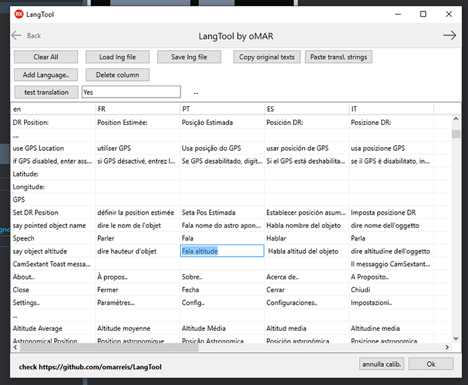Click cell 'définir la position estimée'

(x=138, y=213)
